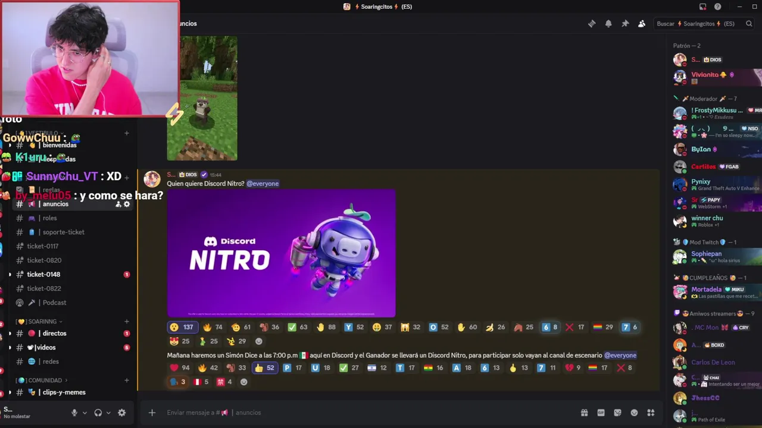Viewport: 762px width, 428px height.
Task: Open the Discord Nitro banner image
Action: pos(281,253)
